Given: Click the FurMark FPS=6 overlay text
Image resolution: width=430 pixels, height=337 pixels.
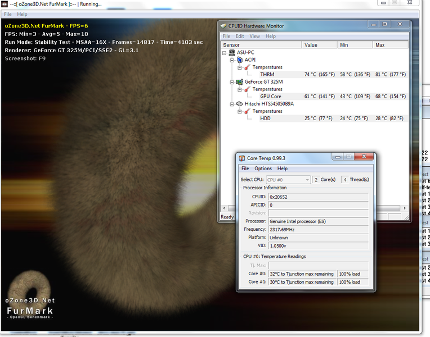Looking at the screenshot, I should point(46,26).
